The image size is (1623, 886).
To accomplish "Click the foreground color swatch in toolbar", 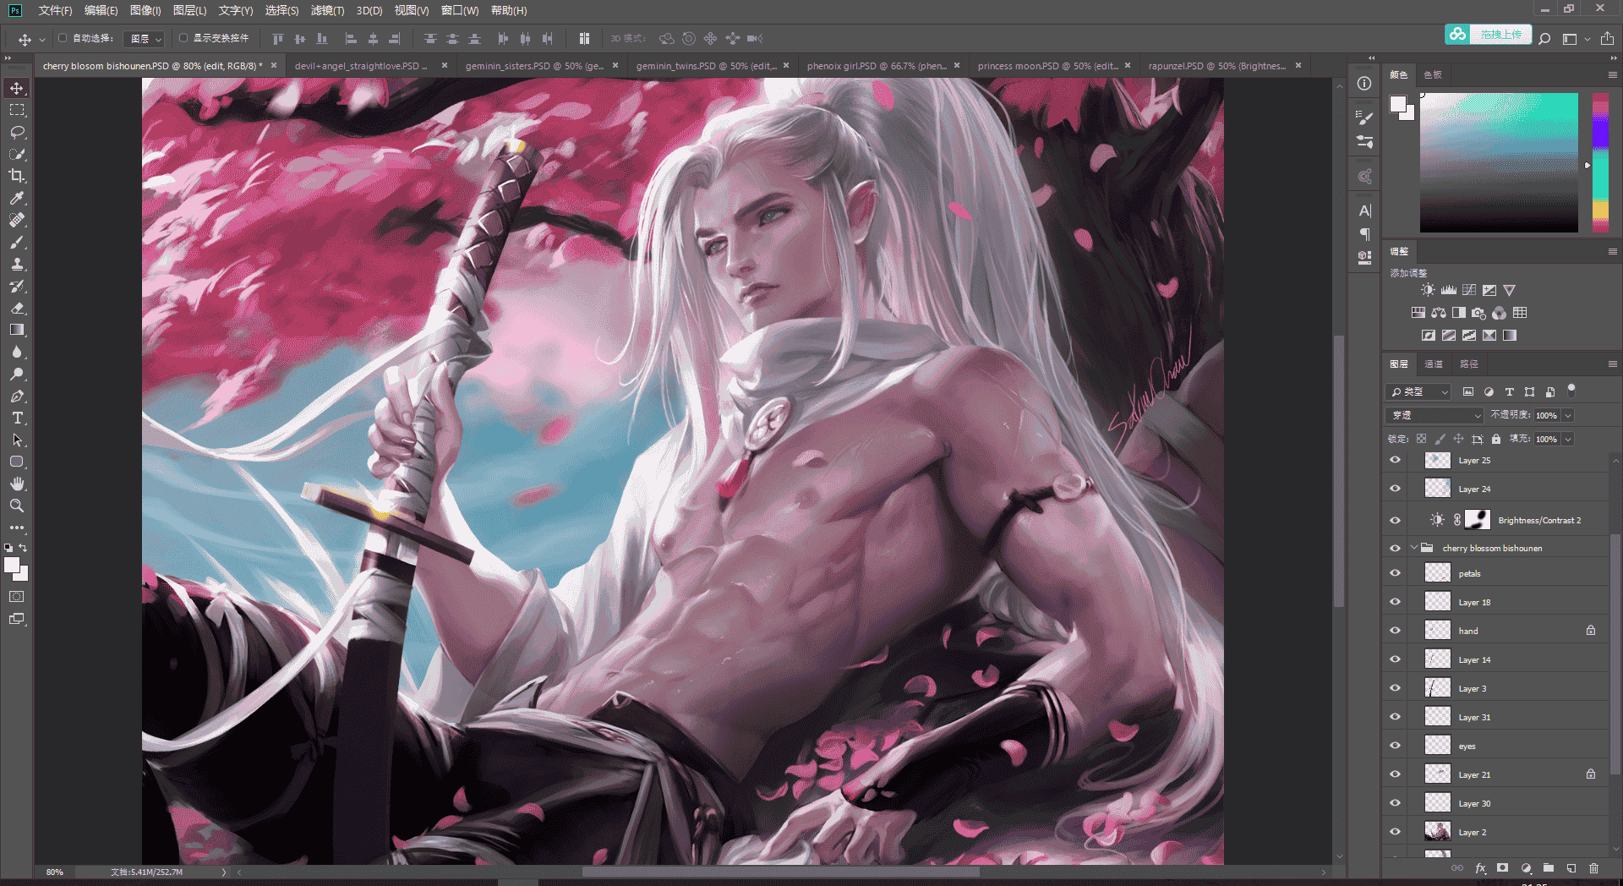I will 12,566.
